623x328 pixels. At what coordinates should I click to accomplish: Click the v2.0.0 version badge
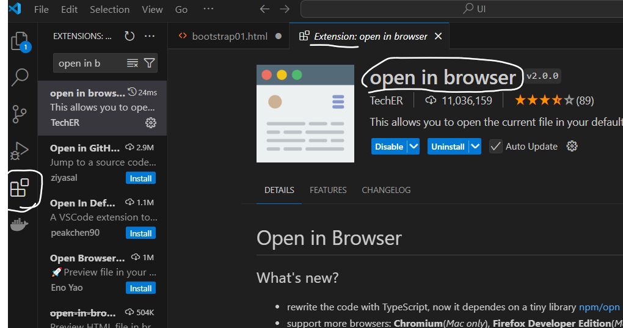click(542, 76)
